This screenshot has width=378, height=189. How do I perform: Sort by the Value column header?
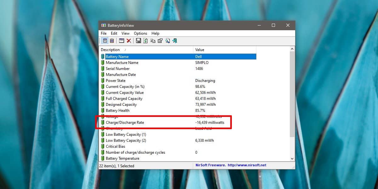click(225, 50)
